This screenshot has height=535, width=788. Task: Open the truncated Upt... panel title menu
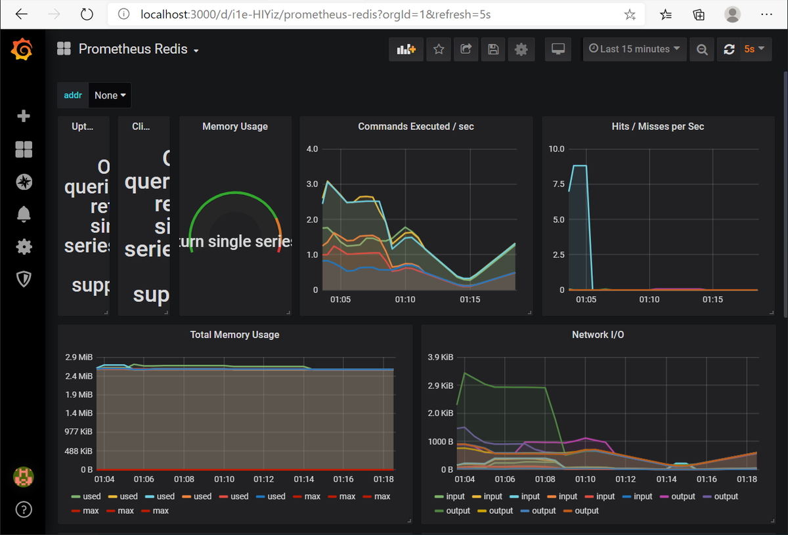82,127
